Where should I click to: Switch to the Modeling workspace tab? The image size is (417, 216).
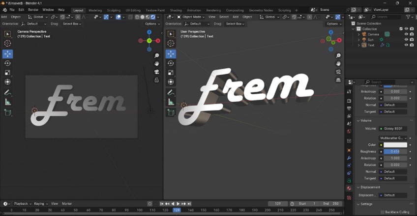click(x=95, y=10)
